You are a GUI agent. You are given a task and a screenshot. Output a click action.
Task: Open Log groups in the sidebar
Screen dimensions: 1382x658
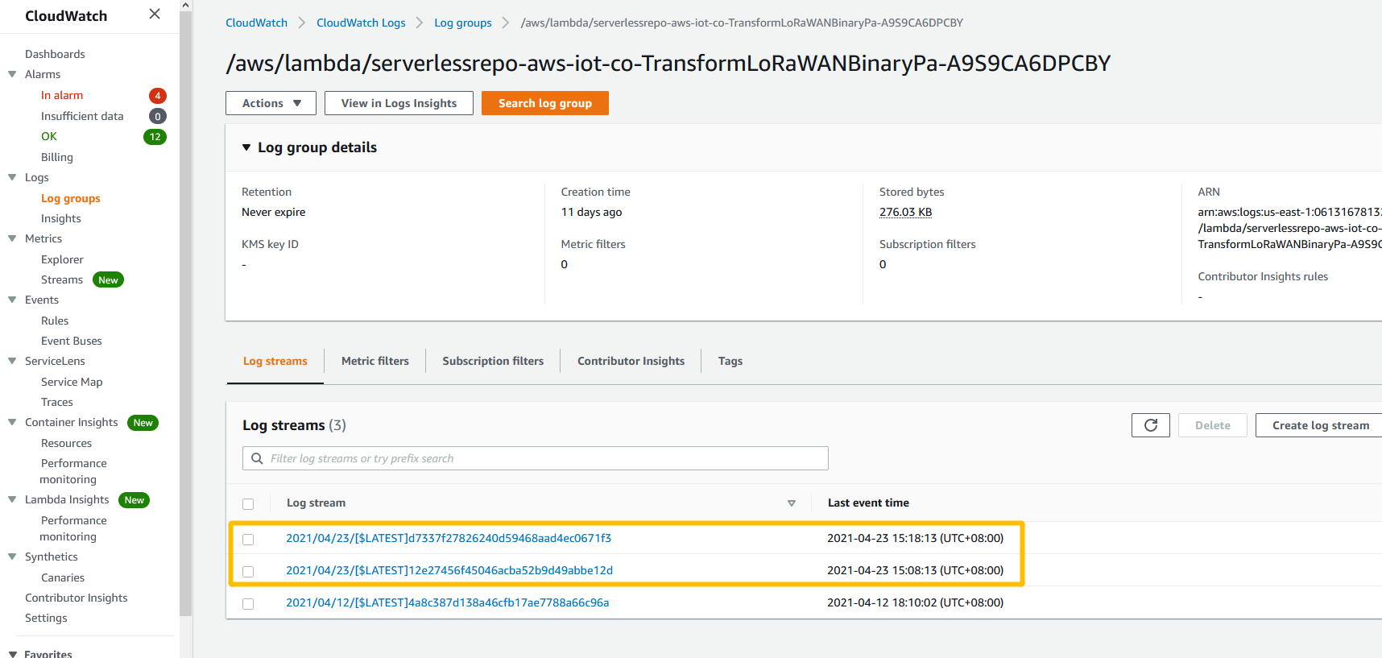(x=71, y=198)
